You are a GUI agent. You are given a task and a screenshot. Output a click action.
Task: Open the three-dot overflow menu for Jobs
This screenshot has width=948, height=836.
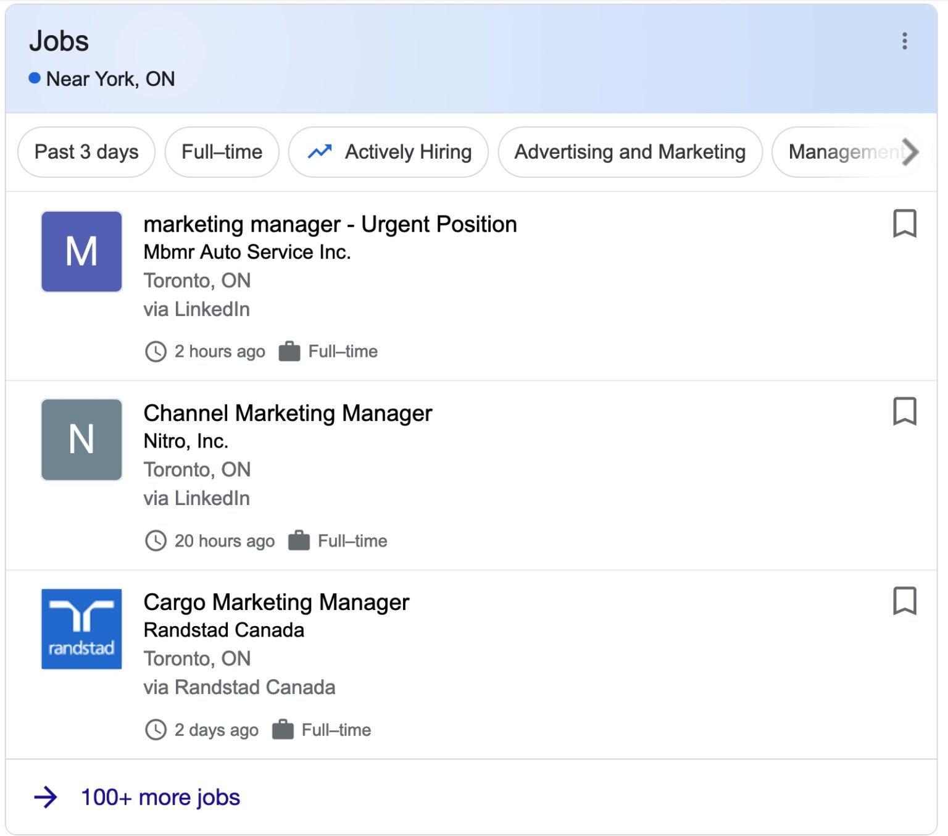904,42
